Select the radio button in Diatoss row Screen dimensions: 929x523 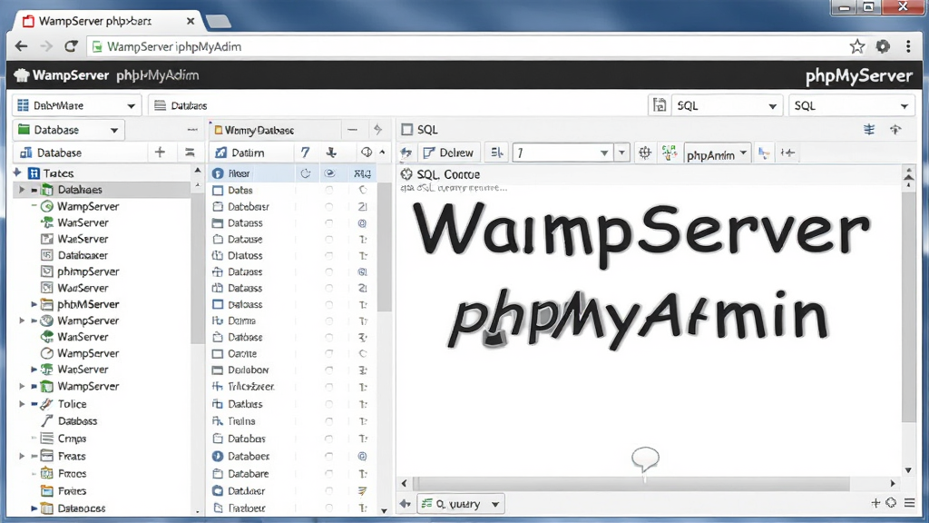(328, 255)
